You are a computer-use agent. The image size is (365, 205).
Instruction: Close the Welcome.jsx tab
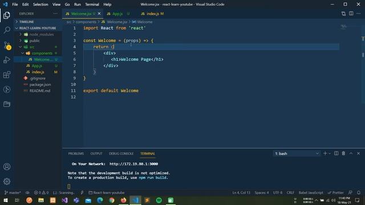(99, 14)
